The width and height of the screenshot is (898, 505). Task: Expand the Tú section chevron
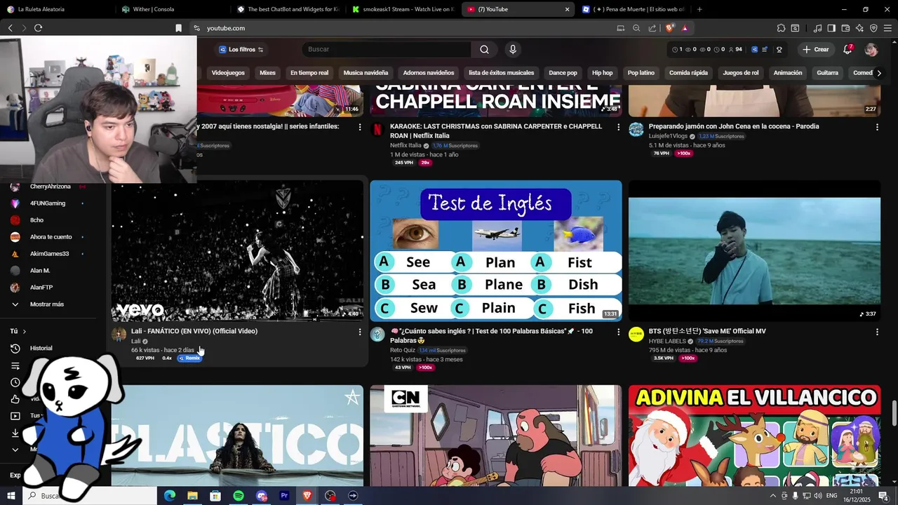pyautogui.click(x=24, y=331)
